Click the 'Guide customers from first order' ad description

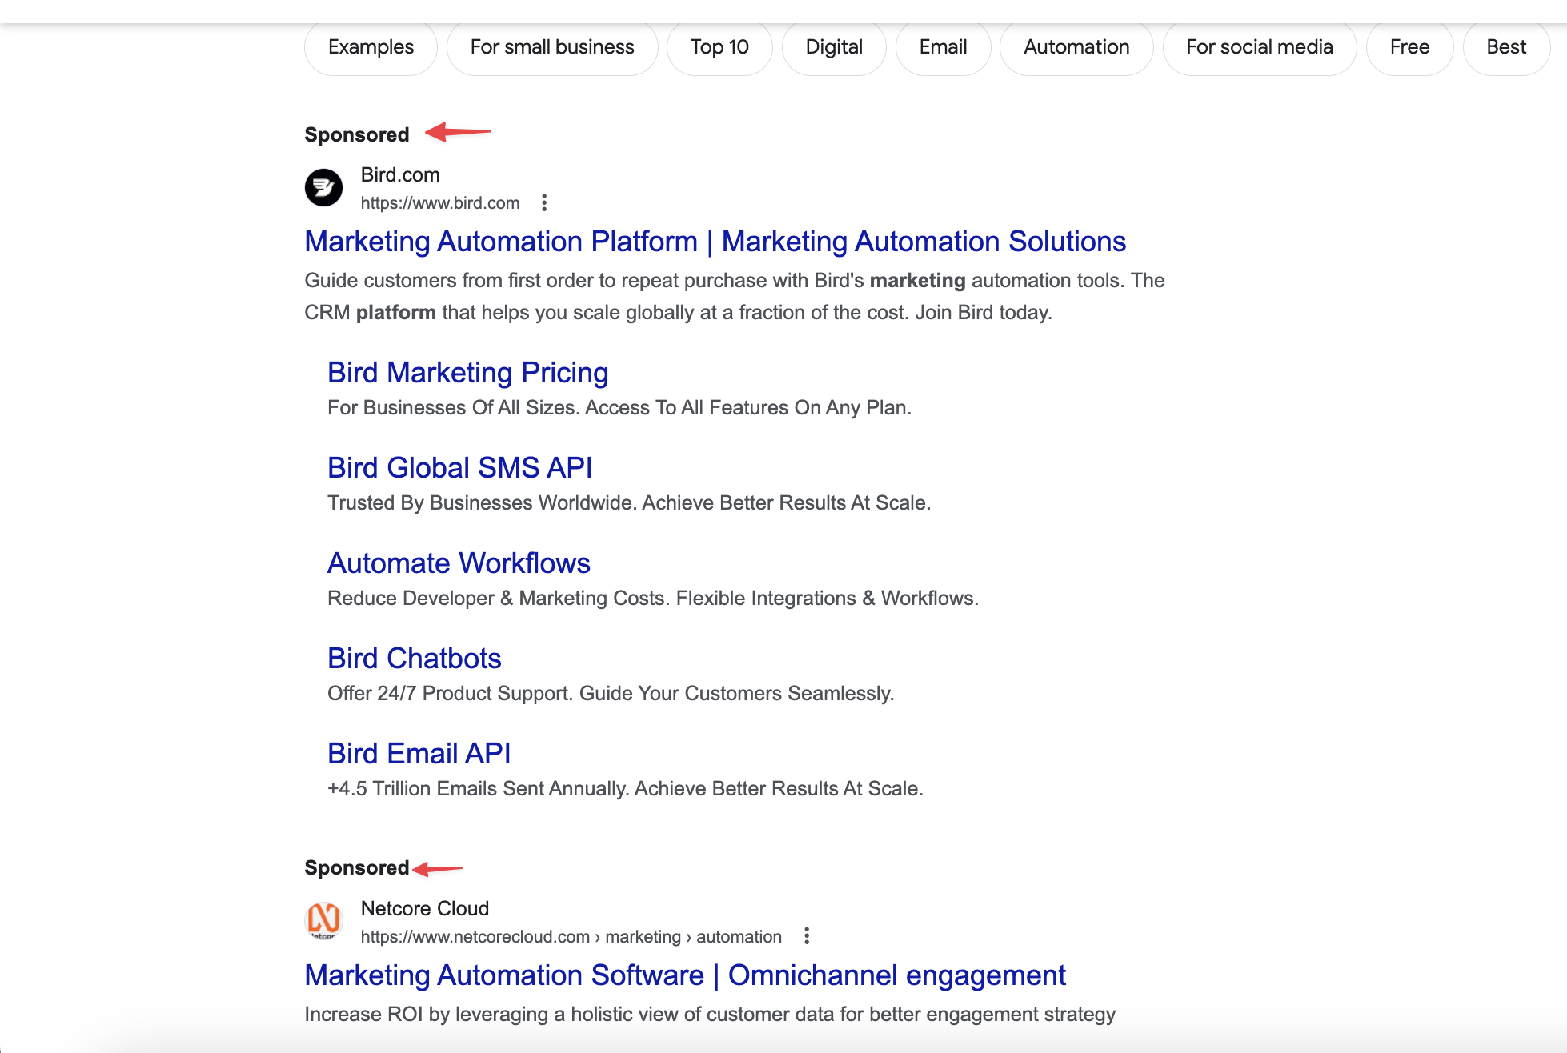point(735,297)
